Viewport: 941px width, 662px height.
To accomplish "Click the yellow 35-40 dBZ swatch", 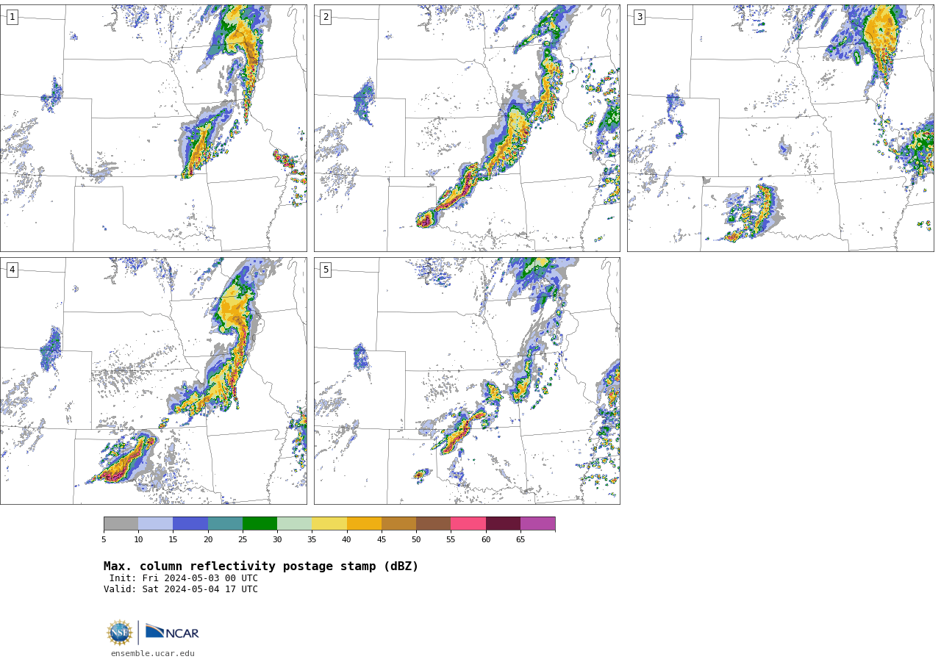I will pyautogui.click(x=329, y=523).
